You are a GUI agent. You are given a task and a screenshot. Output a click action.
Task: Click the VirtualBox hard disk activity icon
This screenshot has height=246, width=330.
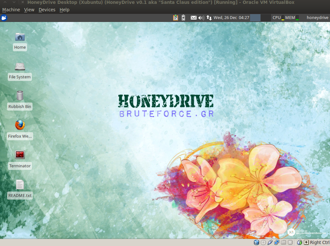click(x=256, y=242)
